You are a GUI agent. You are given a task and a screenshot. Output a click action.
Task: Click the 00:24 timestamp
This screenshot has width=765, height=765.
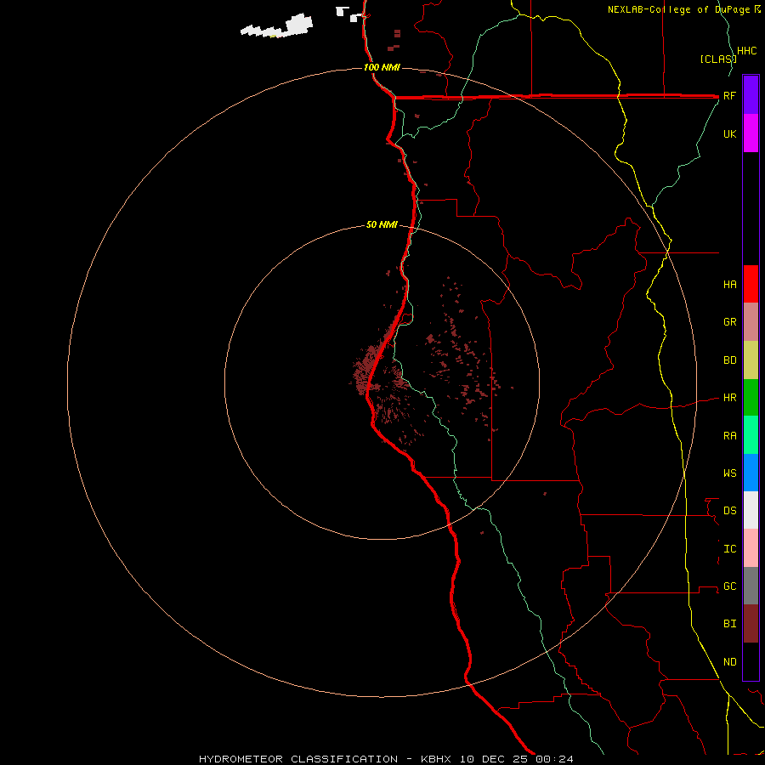click(x=554, y=759)
